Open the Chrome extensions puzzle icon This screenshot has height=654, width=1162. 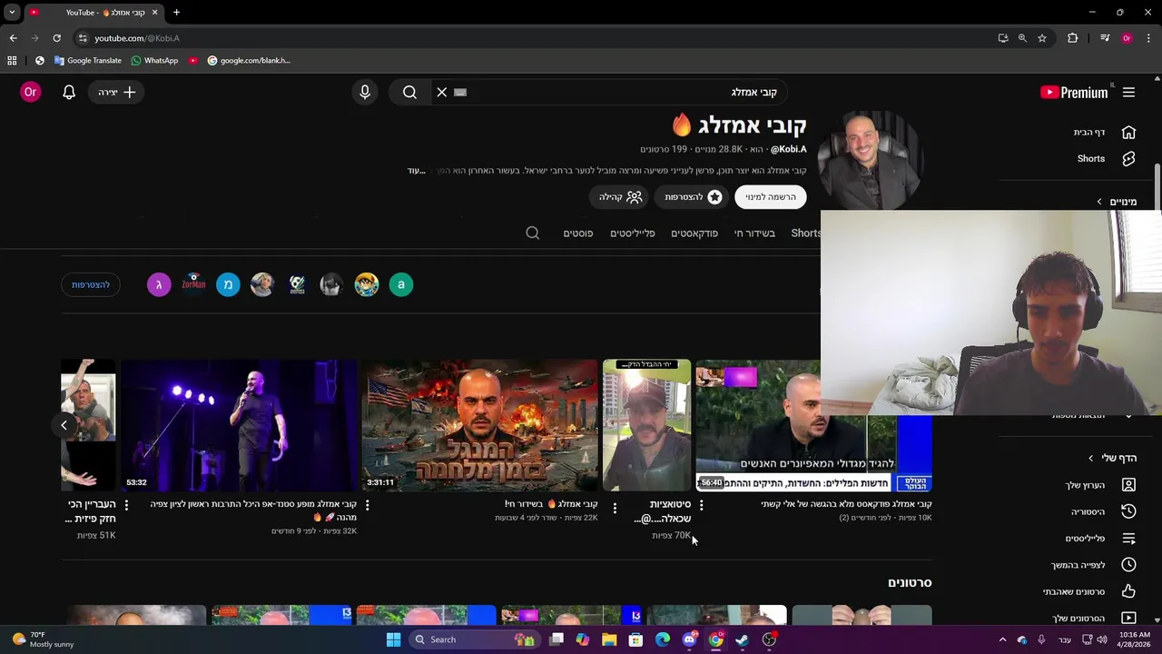tap(1073, 38)
